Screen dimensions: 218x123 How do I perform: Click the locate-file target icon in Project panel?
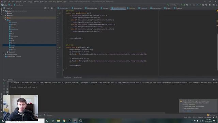click(x=45, y=8)
